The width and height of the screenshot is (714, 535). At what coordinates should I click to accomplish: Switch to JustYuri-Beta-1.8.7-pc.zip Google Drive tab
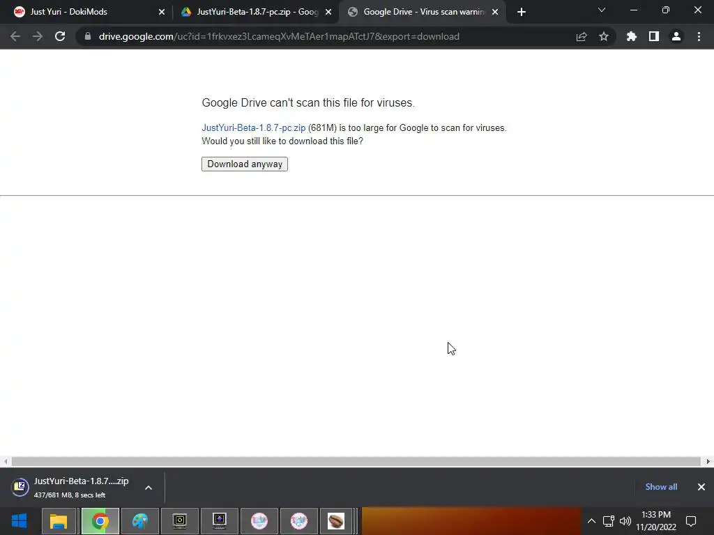coord(256,12)
